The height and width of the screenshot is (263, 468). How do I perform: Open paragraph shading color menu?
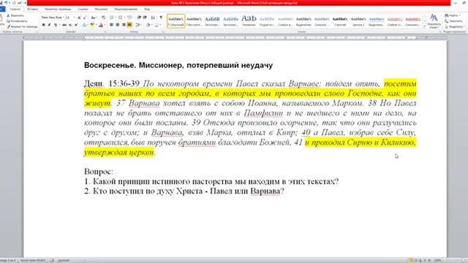[148, 25]
